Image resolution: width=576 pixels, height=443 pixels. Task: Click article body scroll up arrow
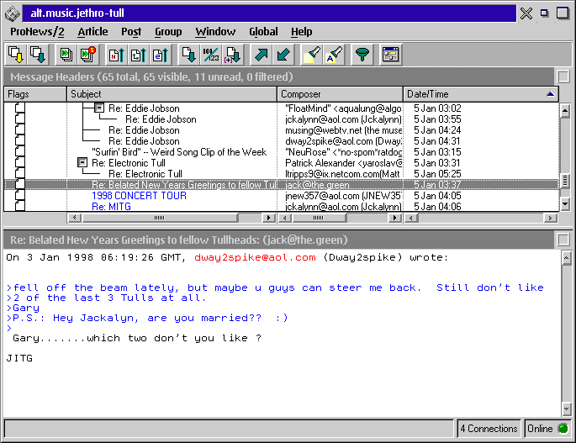[x=566, y=258]
